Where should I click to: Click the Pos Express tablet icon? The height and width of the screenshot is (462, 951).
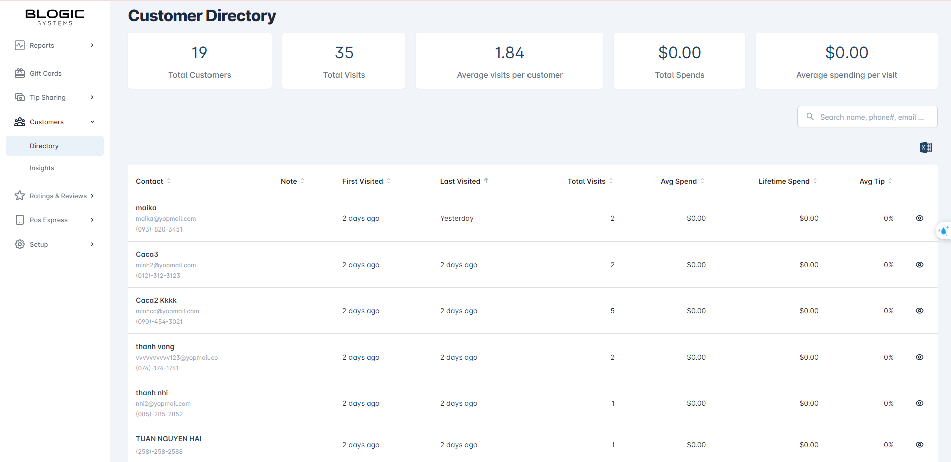(x=20, y=220)
